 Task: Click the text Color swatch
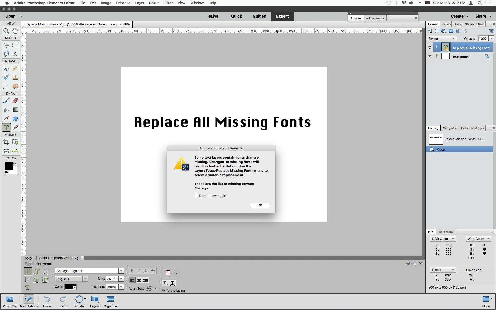(70, 287)
